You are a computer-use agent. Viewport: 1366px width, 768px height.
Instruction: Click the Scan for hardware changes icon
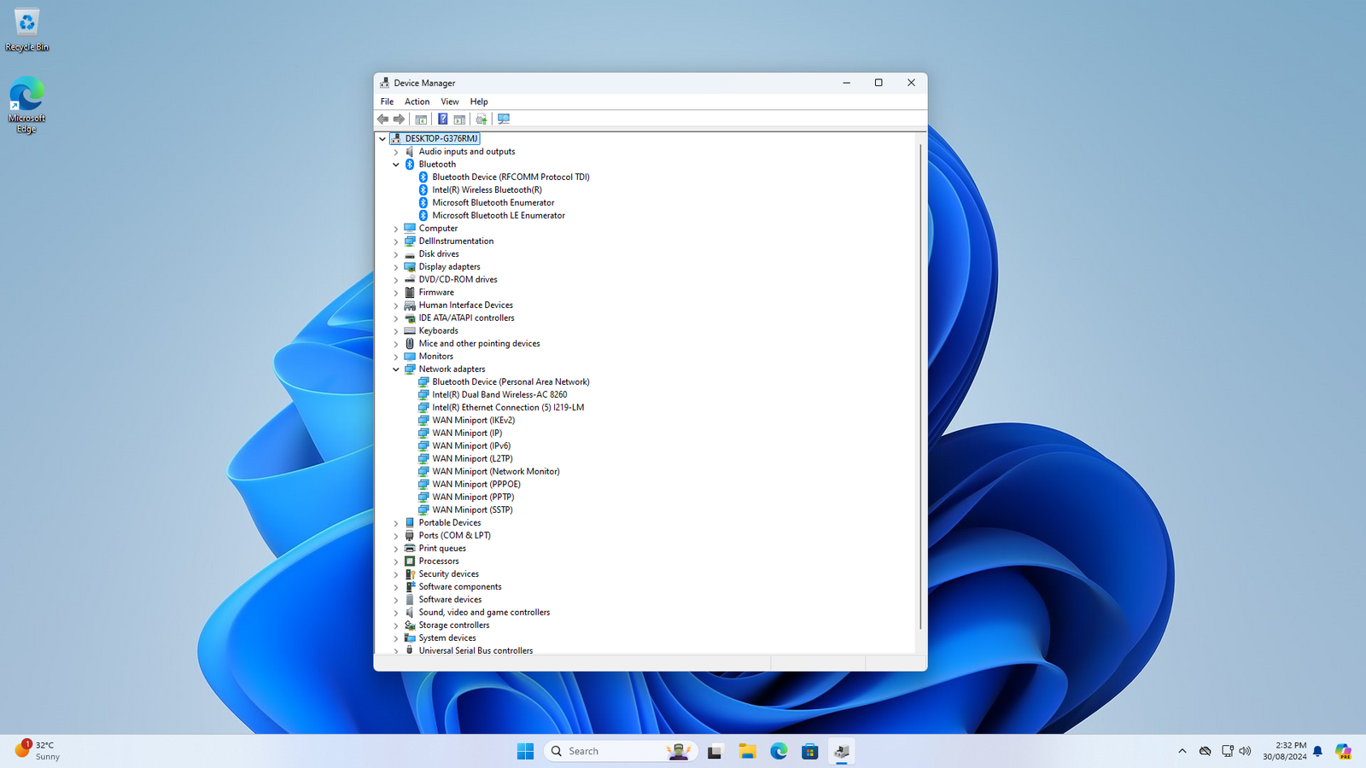(x=504, y=119)
